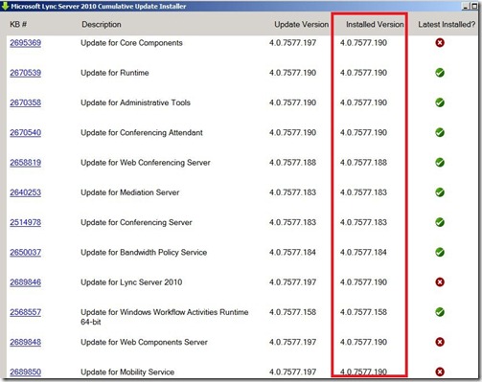Select 'Update for Mediation Server' description
Screen dimensions: 482x382
point(129,192)
